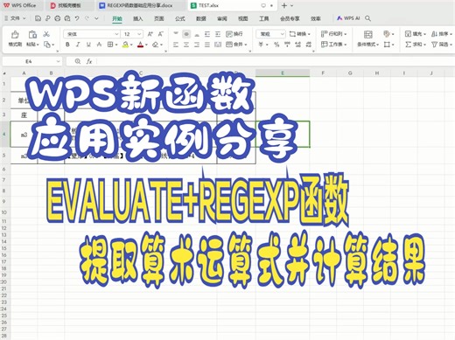Click Decrease Font Size icon

point(161,34)
